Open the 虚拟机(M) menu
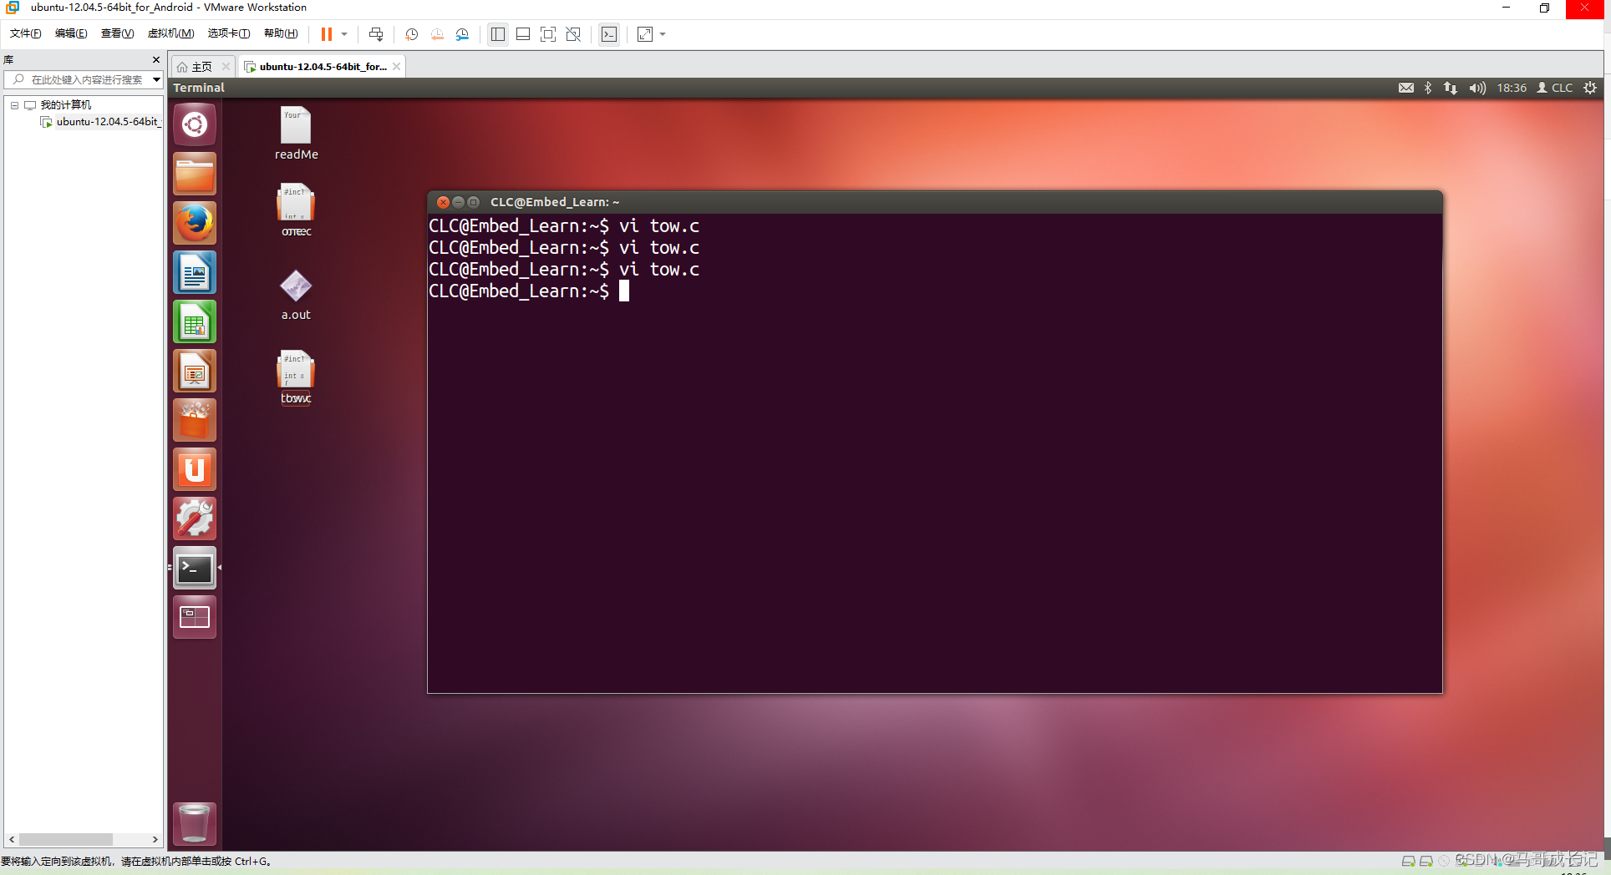The height and width of the screenshot is (875, 1611). click(x=170, y=33)
